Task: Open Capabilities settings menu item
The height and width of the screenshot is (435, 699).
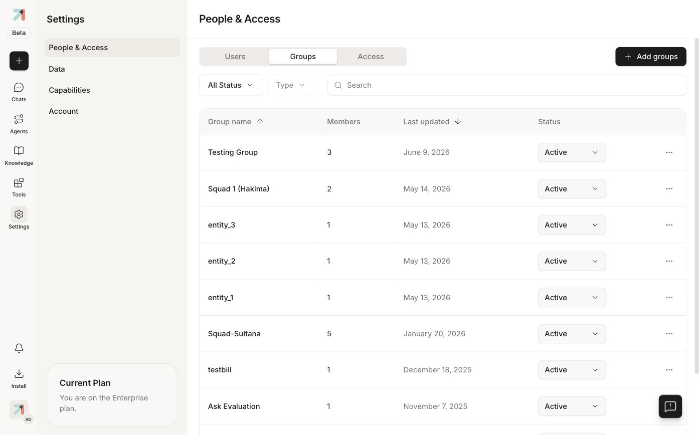Action: pyautogui.click(x=112, y=90)
